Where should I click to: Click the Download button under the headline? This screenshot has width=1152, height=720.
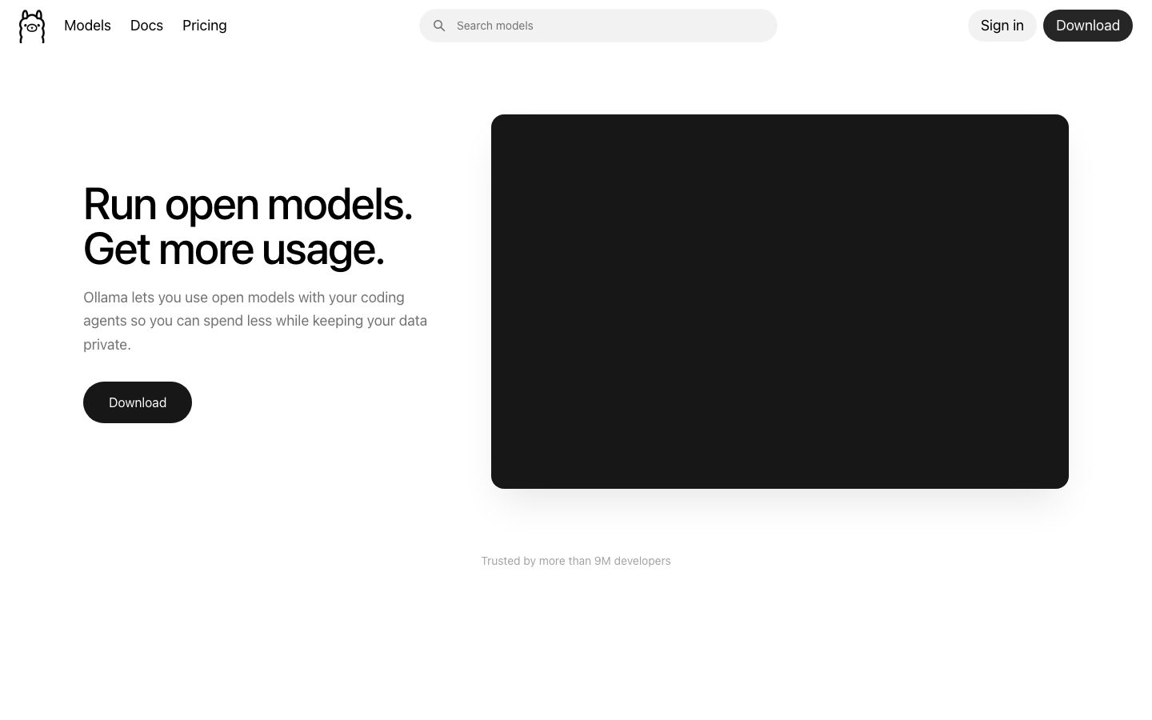click(138, 402)
